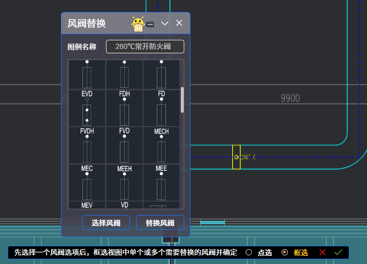
Task: Click the yellow mascot helper icon
Action: (138, 24)
